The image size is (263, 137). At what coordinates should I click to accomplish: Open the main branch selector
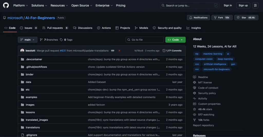[27, 40]
